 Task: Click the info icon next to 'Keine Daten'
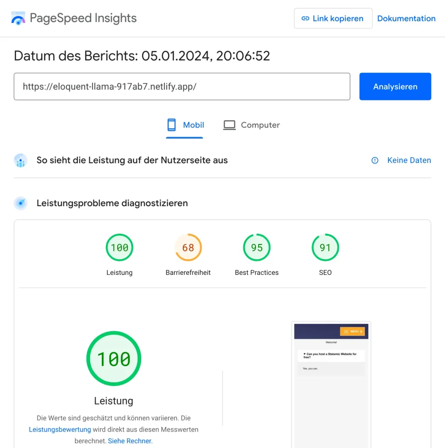pos(375,160)
